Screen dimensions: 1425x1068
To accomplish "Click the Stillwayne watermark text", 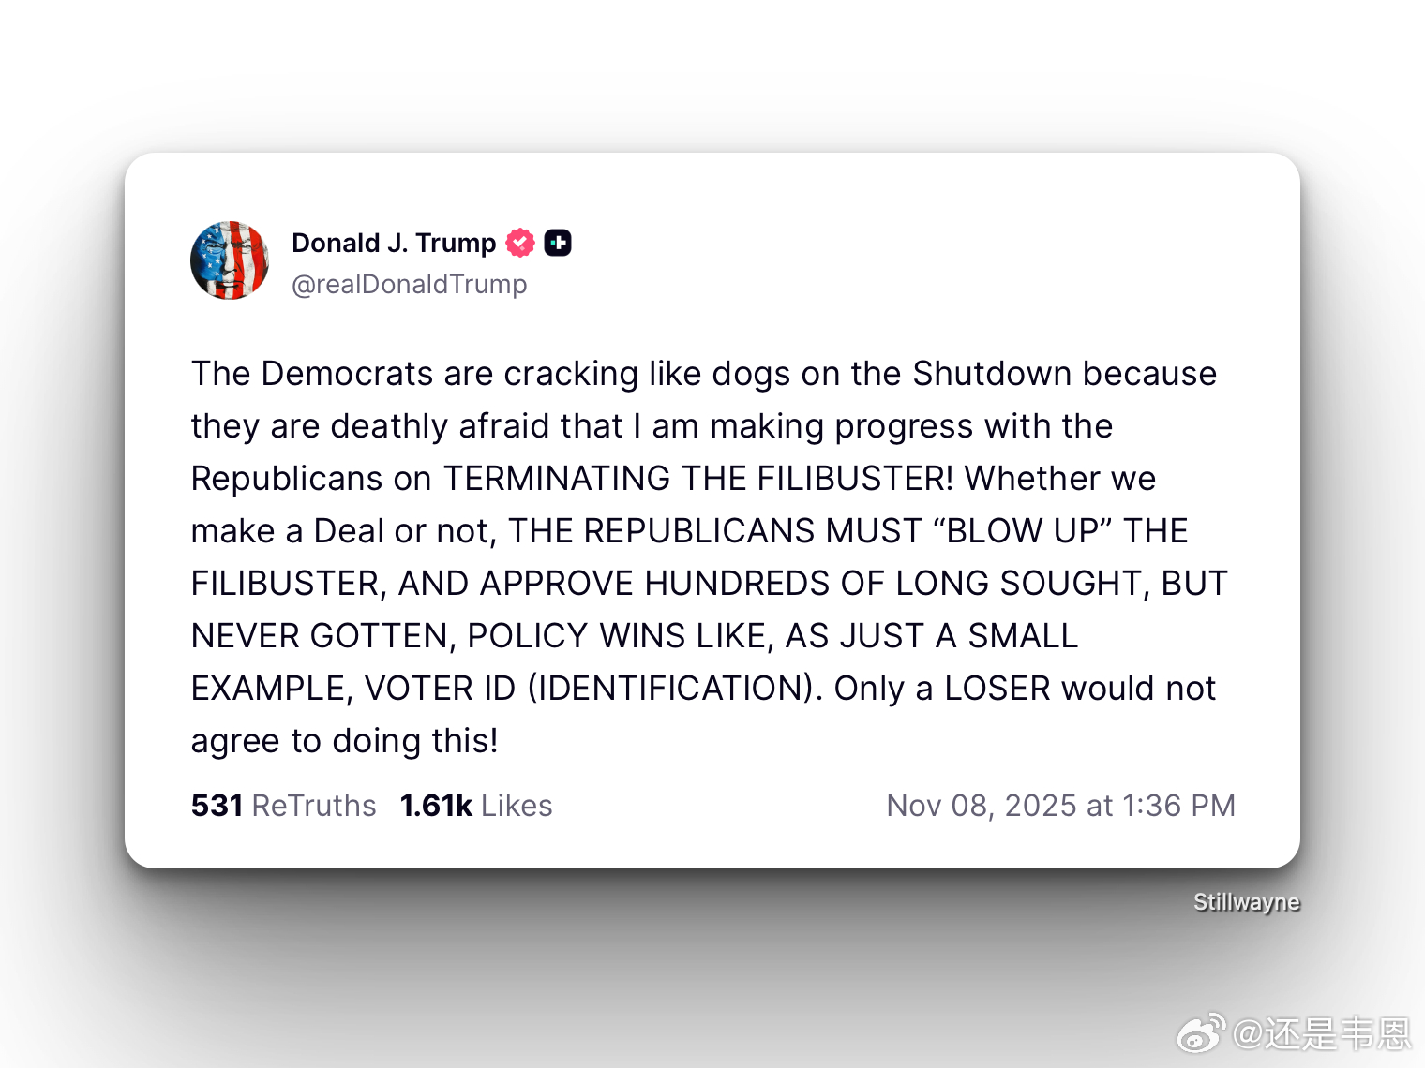I will coord(1246,902).
